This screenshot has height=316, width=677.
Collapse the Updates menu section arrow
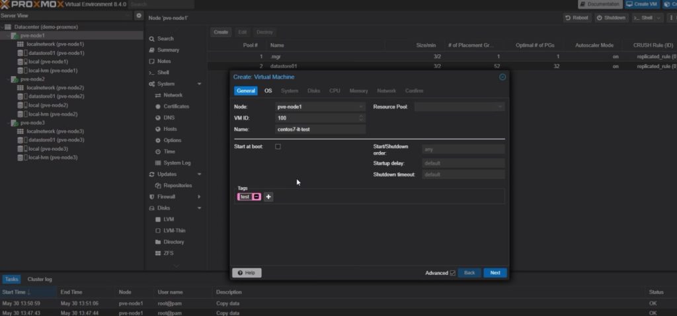199,174
